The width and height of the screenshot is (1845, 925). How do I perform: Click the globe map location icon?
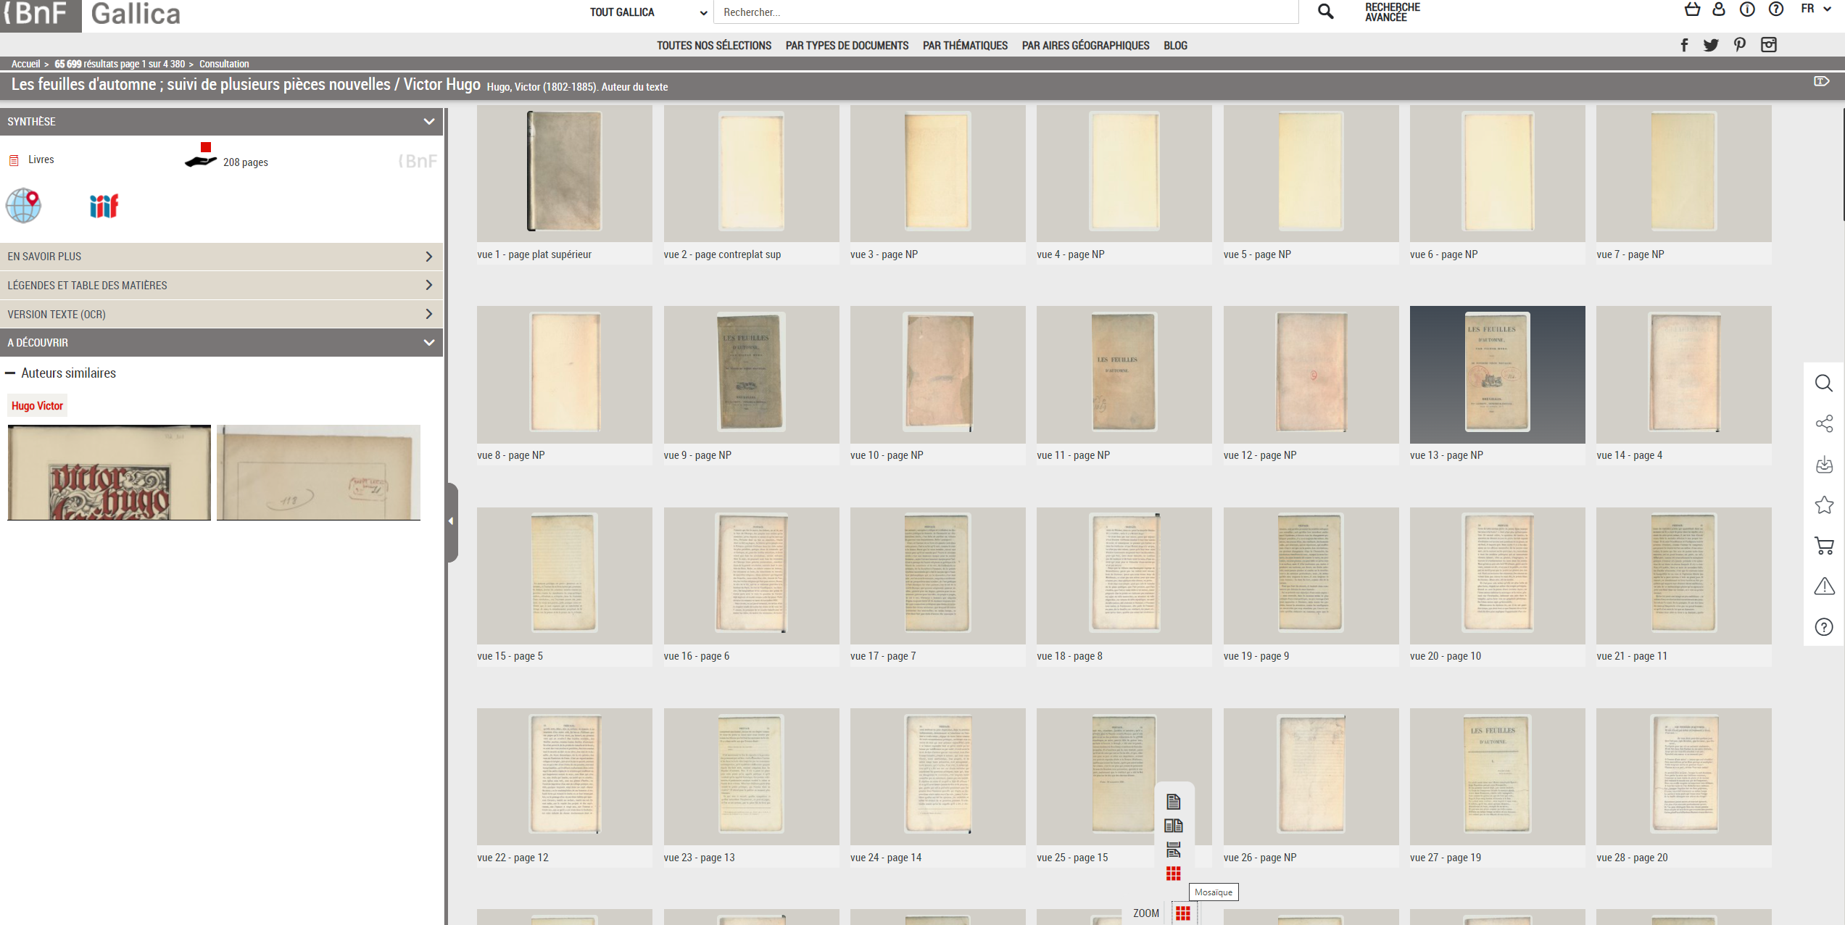[24, 206]
